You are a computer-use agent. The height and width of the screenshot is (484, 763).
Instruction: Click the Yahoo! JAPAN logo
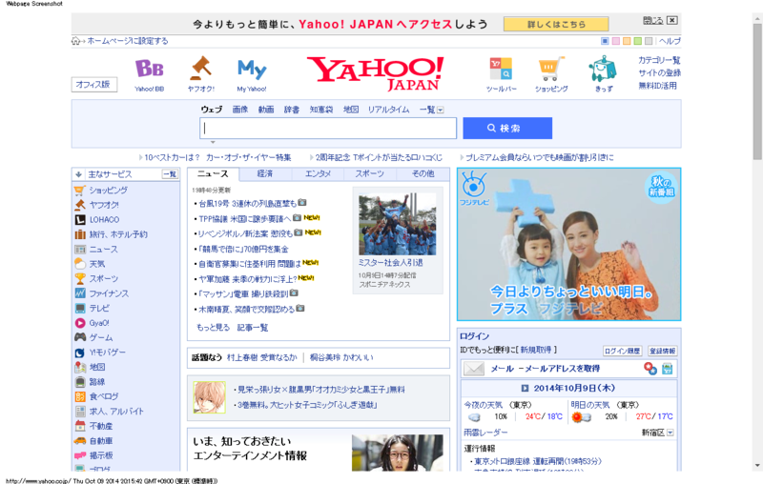click(375, 73)
